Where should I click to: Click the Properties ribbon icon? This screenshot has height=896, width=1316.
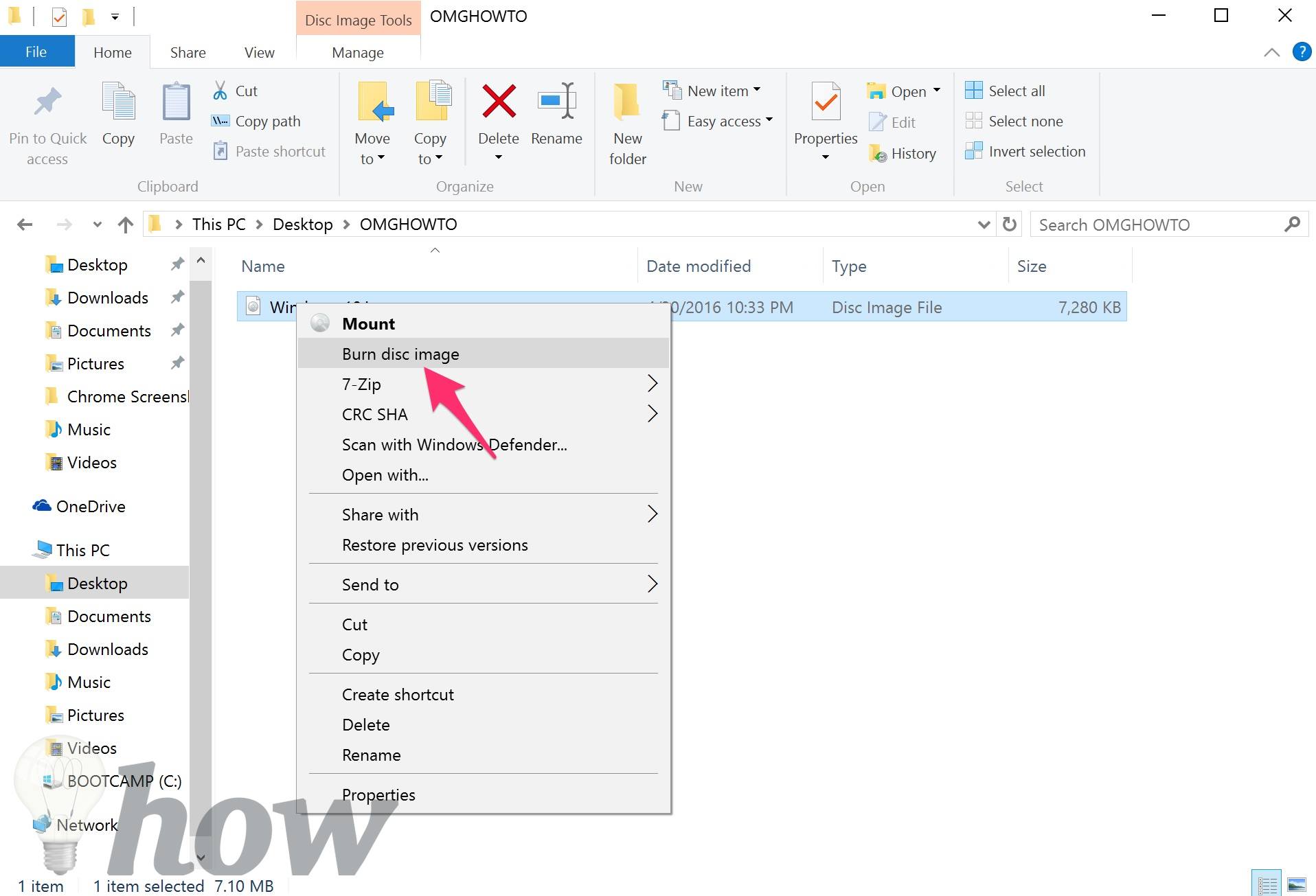[x=826, y=103]
